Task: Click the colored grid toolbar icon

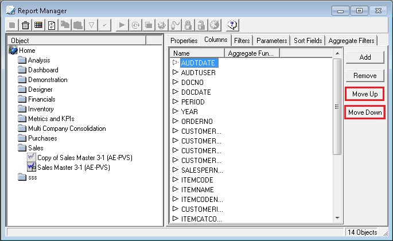Action: point(38,25)
